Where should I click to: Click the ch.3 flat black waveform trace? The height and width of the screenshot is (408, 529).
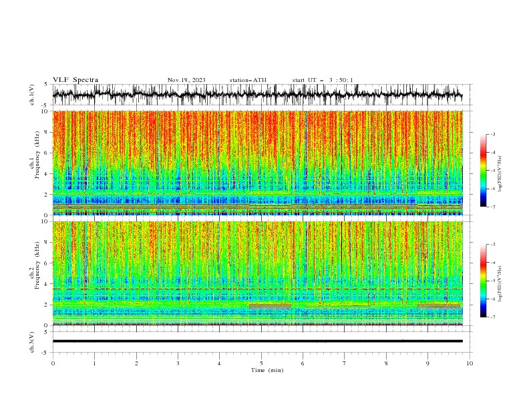tap(257, 341)
